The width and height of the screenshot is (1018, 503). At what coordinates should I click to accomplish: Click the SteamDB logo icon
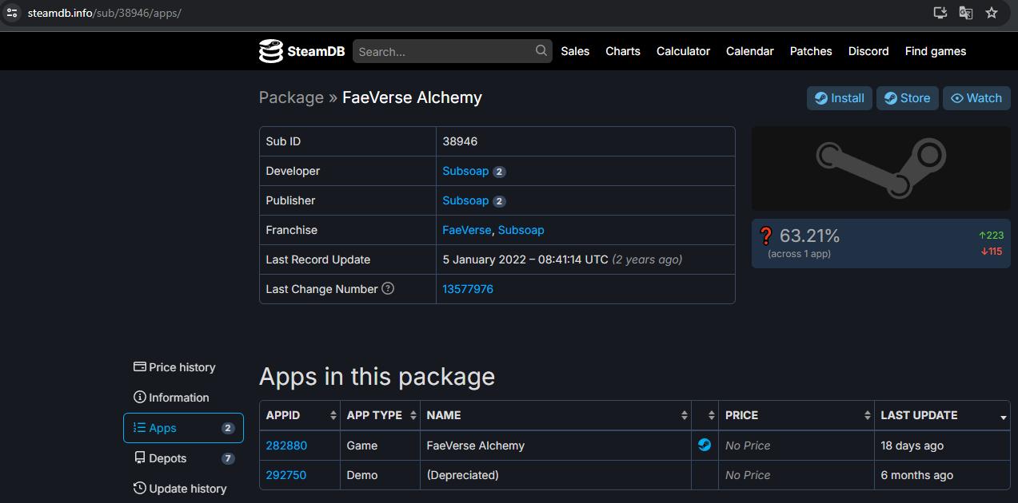coord(271,51)
